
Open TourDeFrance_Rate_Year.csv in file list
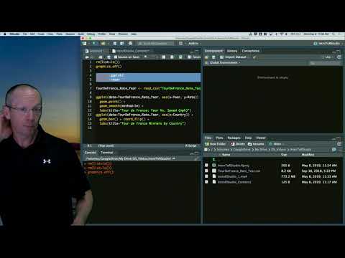click(239, 171)
